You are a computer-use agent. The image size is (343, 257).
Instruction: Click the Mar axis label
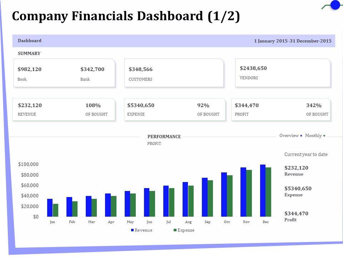pos(92,222)
